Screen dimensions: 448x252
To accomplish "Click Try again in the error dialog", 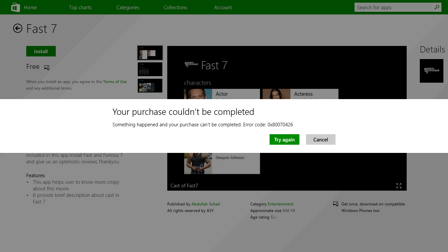I will point(284,139).
